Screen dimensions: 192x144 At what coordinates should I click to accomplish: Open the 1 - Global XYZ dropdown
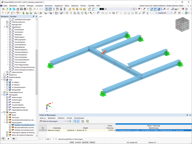172,13
